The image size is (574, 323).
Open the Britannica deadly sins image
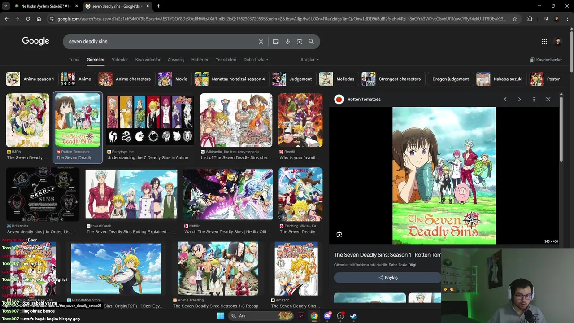[43, 194]
